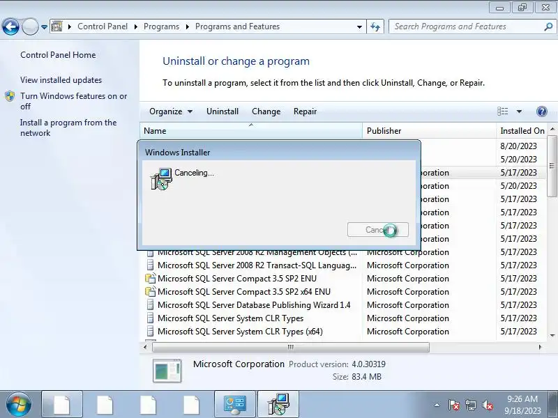Click the program thumbnail in details pane
The image size is (558, 418).
(x=167, y=371)
